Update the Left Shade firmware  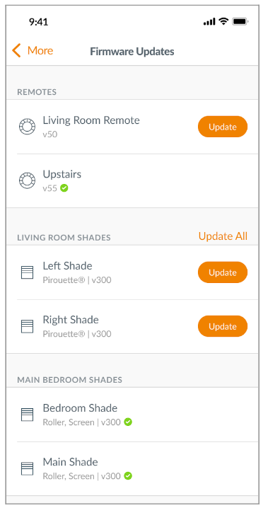(x=223, y=272)
